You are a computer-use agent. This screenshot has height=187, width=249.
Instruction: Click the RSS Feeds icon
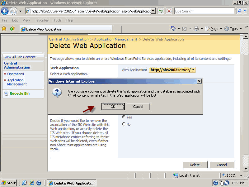coord(184,29)
